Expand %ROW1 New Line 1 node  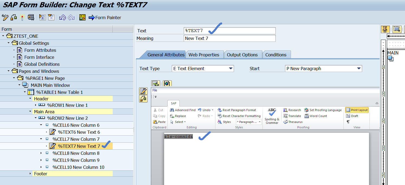[35, 105]
